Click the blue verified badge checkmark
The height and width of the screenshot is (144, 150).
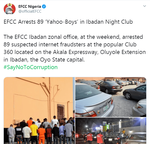(x=44, y=7)
